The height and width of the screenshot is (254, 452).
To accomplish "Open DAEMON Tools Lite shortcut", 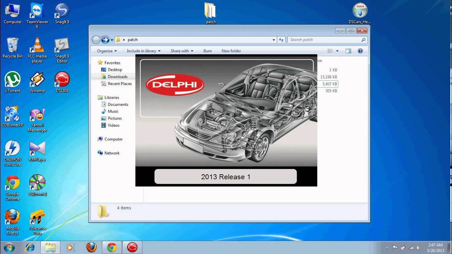I will (12, 151).
